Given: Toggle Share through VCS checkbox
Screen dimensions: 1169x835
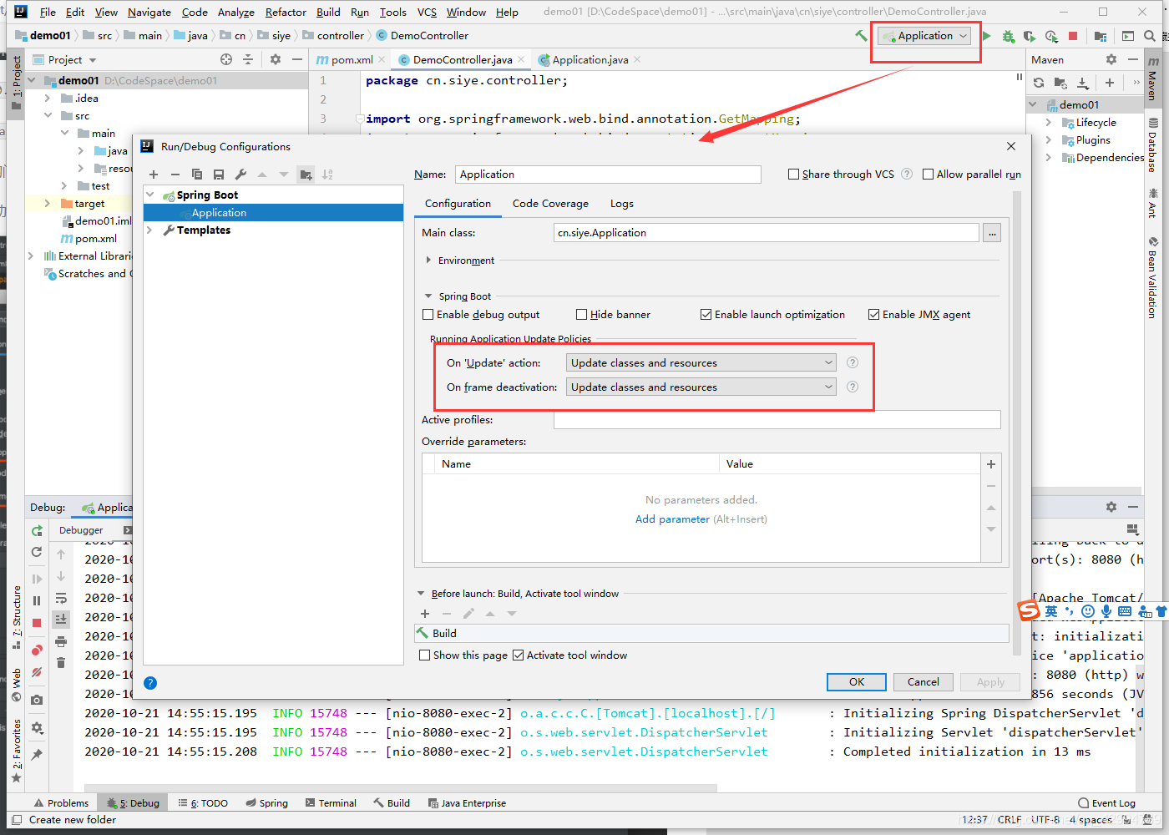Looking at the screenshot, I should [x=794, y=175].
